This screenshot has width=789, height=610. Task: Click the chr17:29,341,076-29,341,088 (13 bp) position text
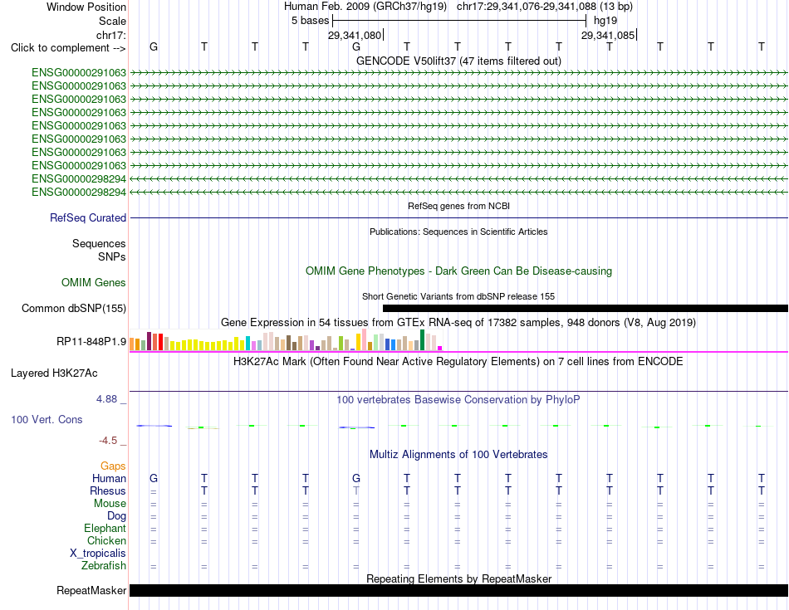click(545, 7)
